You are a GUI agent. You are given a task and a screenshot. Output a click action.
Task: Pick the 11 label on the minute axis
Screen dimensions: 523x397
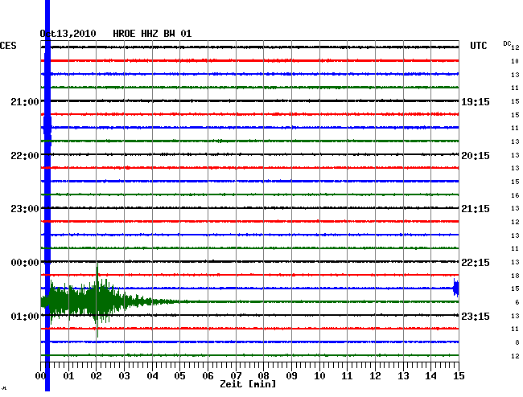(348, 376)
